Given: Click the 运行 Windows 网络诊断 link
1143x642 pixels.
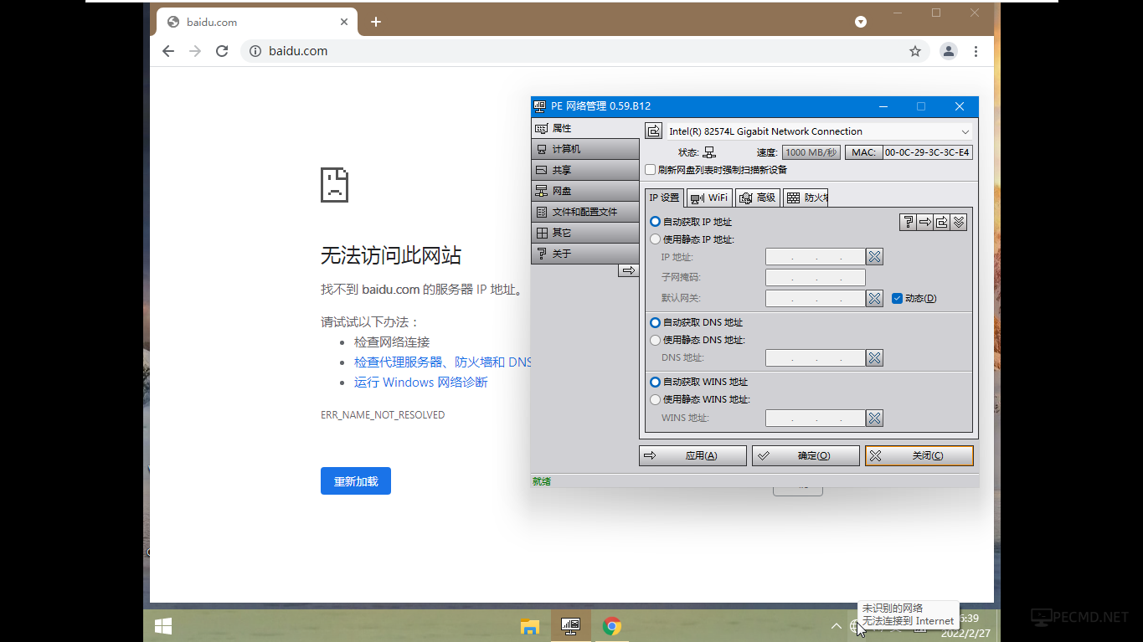Looking at the screenshot, I should [420, 383].
